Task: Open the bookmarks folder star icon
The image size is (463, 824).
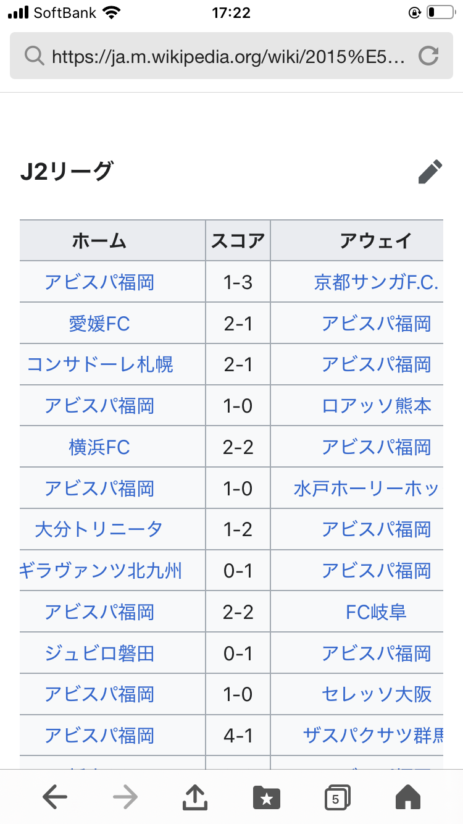Action: coord(266,797)
